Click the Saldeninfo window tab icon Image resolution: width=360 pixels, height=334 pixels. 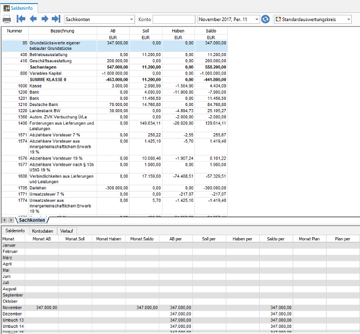[6, 8]
